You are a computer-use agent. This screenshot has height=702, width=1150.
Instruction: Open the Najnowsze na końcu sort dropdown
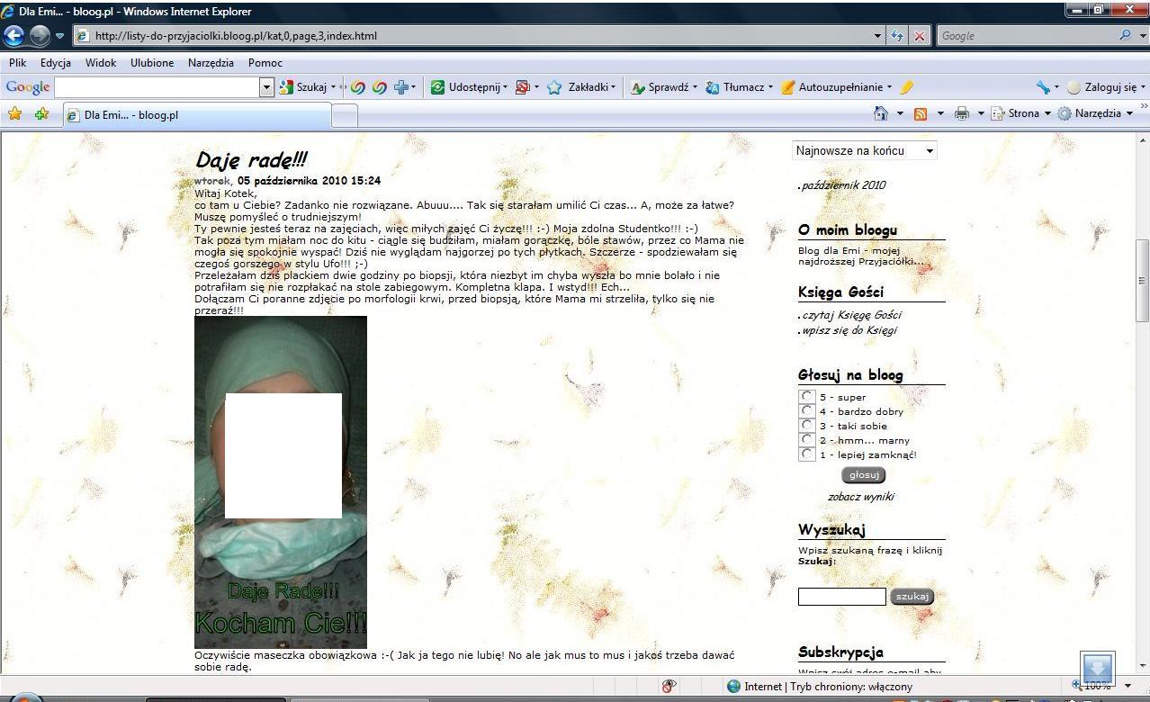pyautogui.click(x=864, y=150)
